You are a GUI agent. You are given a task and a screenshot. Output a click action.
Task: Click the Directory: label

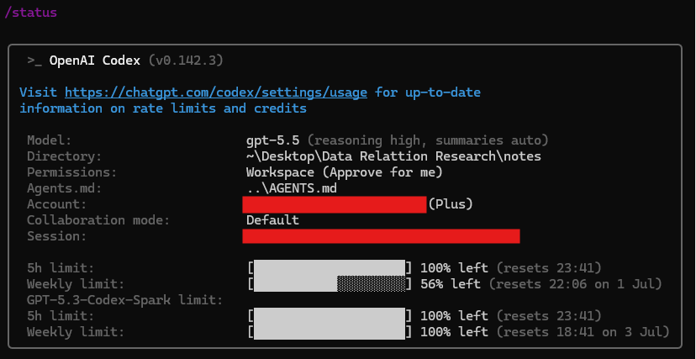click(x=65, y=156)
